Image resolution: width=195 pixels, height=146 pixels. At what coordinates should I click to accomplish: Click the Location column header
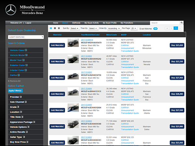tap(147, 35)
